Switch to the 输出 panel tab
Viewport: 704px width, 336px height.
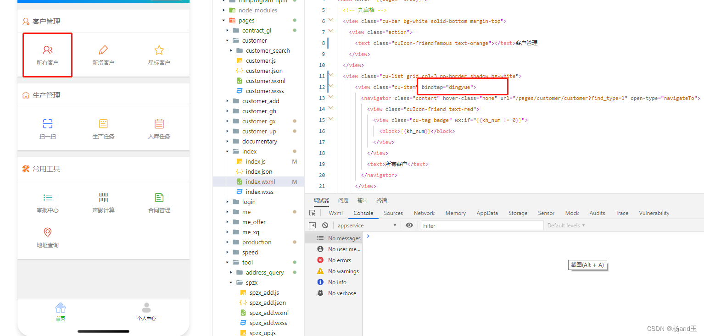(363, 200)
